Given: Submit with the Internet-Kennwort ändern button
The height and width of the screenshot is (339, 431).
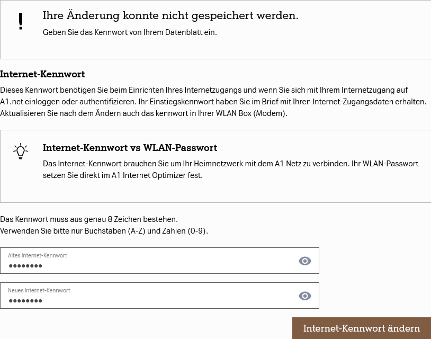Looking at the screenshot, I should point(362,328).
